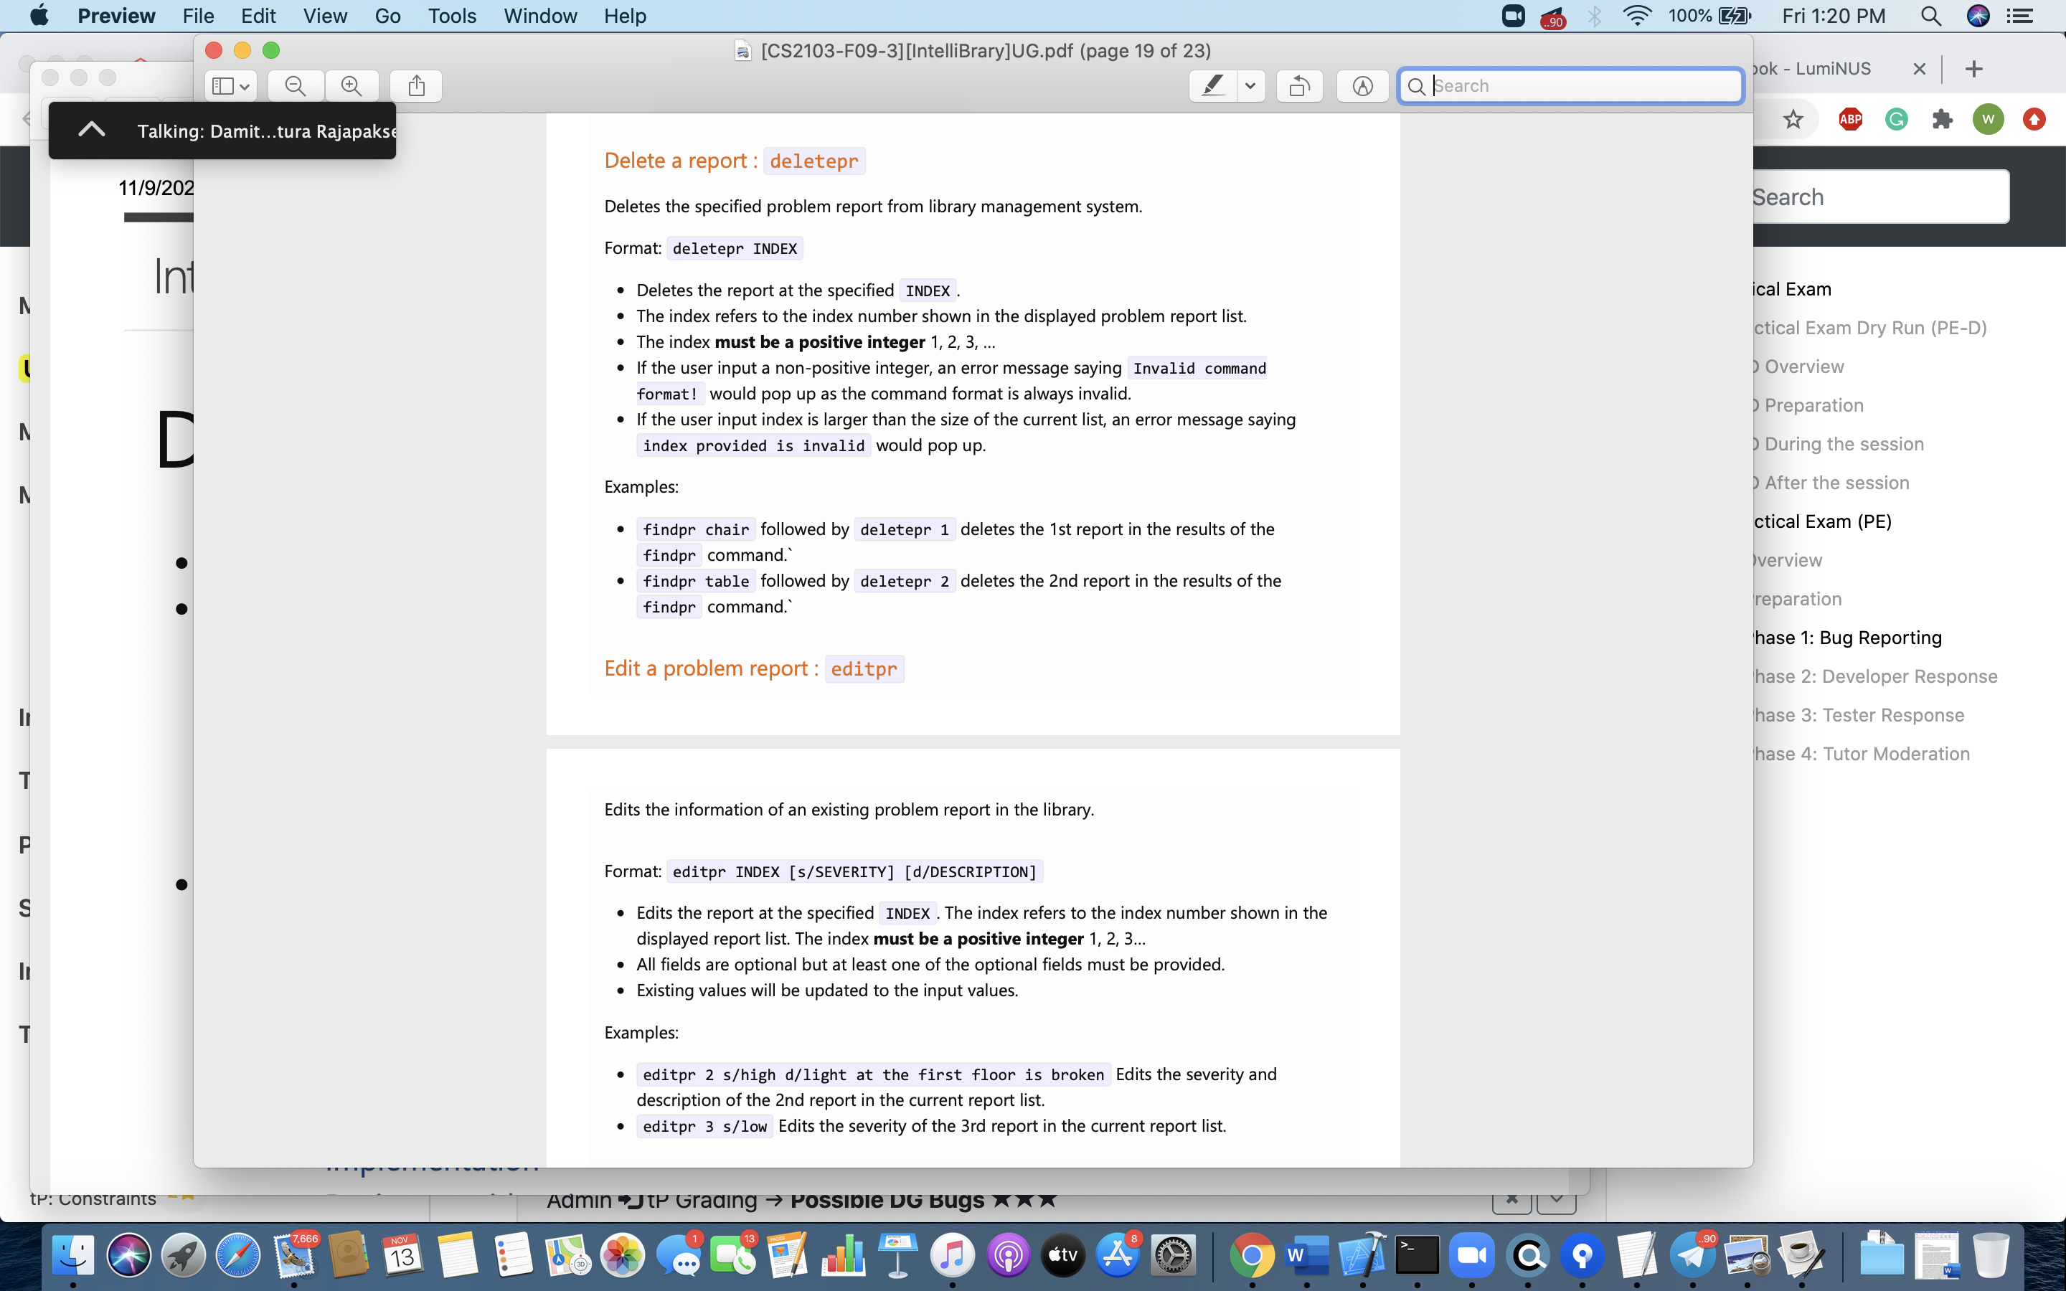2066x1291 pixels.
Task: Click the Preview search field
Action: (x=1580, y=85)
